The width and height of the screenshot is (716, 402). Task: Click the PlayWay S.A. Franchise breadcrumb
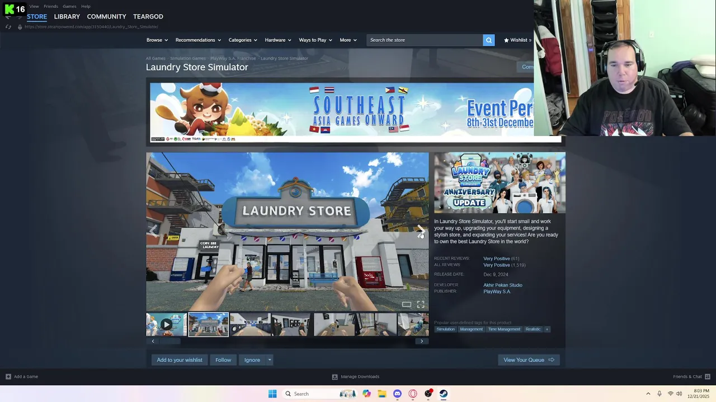pos(233,59)
